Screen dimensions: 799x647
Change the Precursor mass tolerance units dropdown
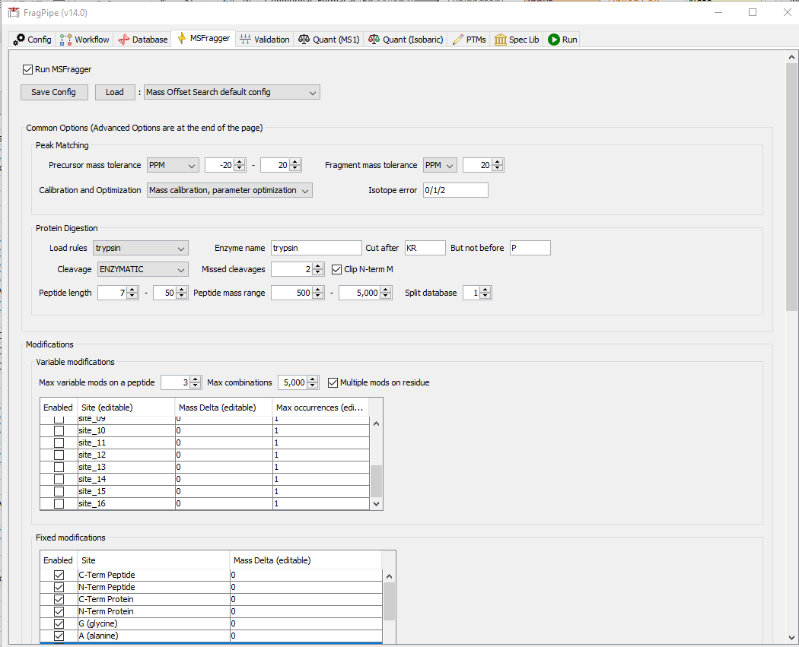coord(173,164)
